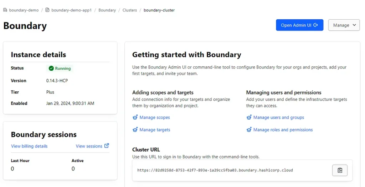The width and height of the screenshot is (365, 187).
Task: Open Manage roles and permissions link
Action: click(283, 130)
